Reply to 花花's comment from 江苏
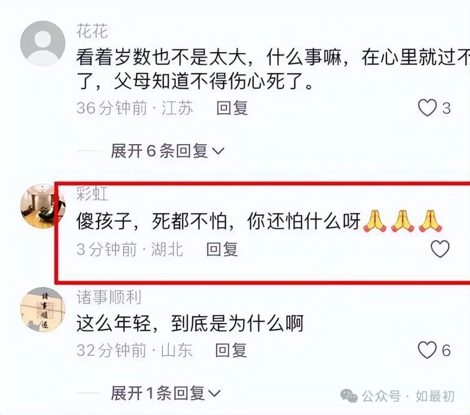This screenshot has width=470, height=415. 232,108
